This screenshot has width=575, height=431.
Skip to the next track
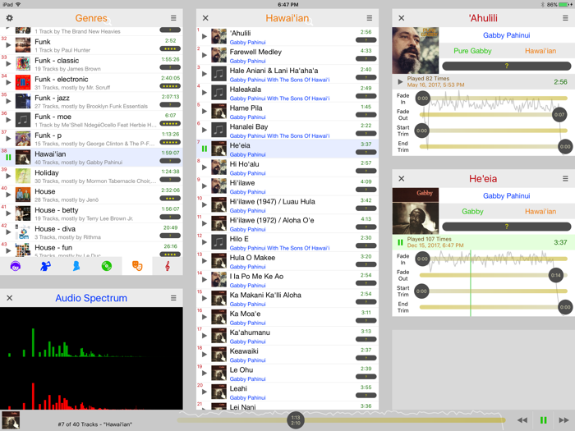pyautogui.click(x=564, y=420)
